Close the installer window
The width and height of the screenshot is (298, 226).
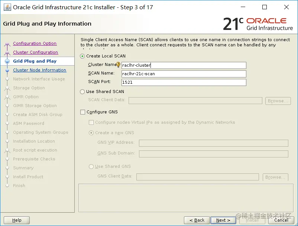(x=286, y=7)
